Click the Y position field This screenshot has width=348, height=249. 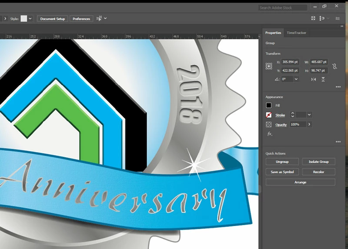pyautogui.click(x=290, y=70)
